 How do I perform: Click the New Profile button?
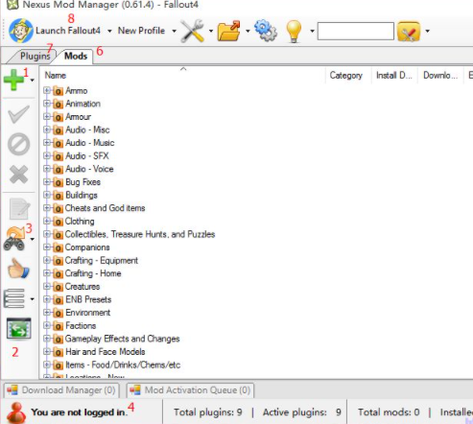click(141, 31)
